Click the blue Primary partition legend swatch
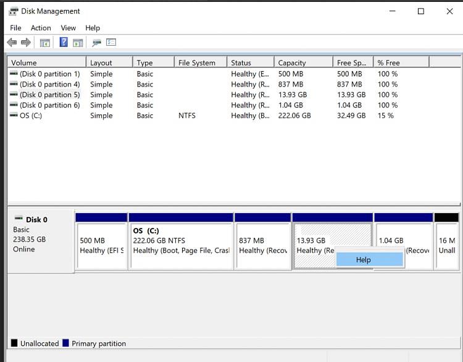The width and height of the screenshot is (463, 362). click(65, 343)
